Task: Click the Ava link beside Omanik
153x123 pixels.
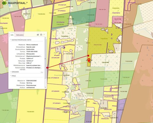Action: click(x=42, y=72)
